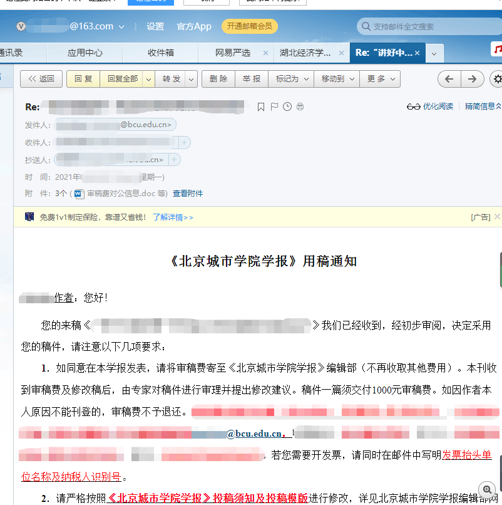Open the 转发 dropdown arrow
Image resolution: width=502 pixels, height=505 pixels.
(x=191, y=79)
